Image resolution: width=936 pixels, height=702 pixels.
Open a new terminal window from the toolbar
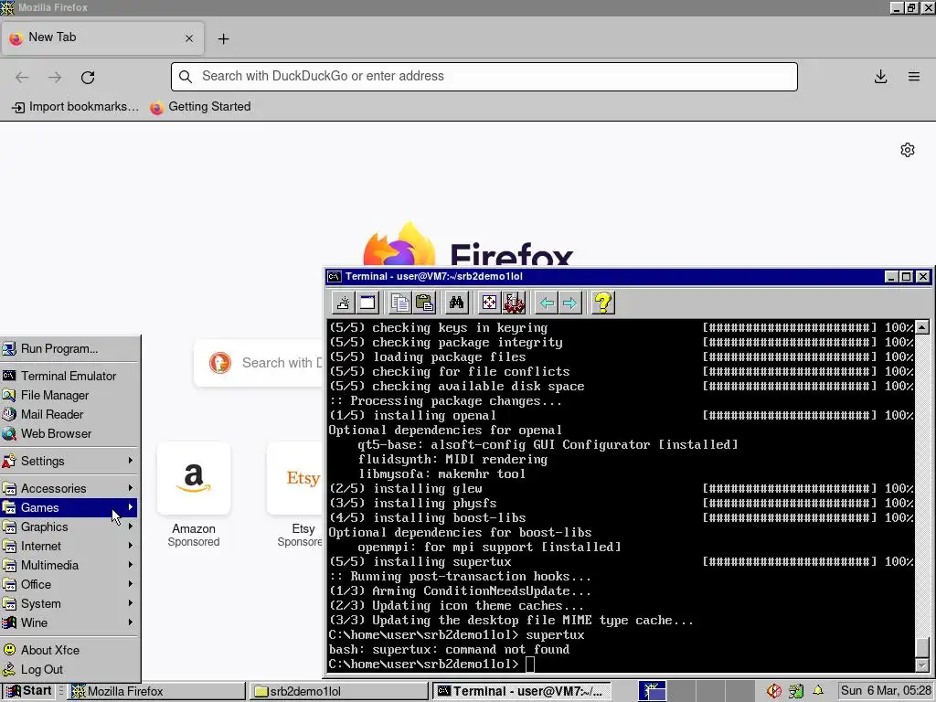click(367, 303)
